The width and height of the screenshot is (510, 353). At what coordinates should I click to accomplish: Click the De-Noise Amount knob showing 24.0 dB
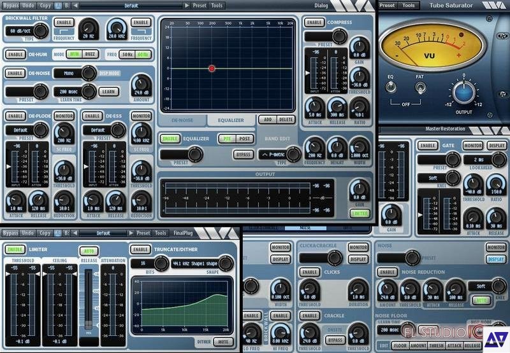pyautogui.click(x=142, y=85)
